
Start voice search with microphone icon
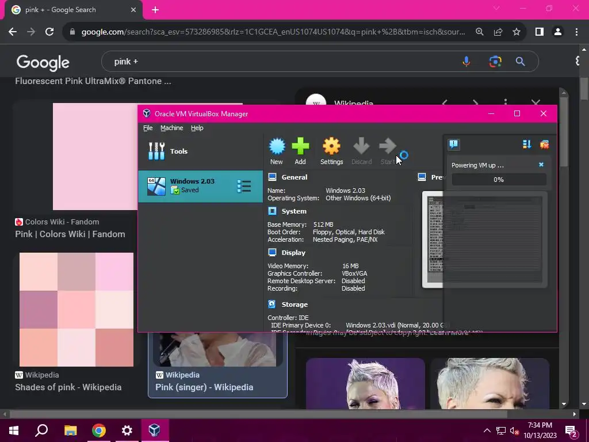[x=466, y=61]
